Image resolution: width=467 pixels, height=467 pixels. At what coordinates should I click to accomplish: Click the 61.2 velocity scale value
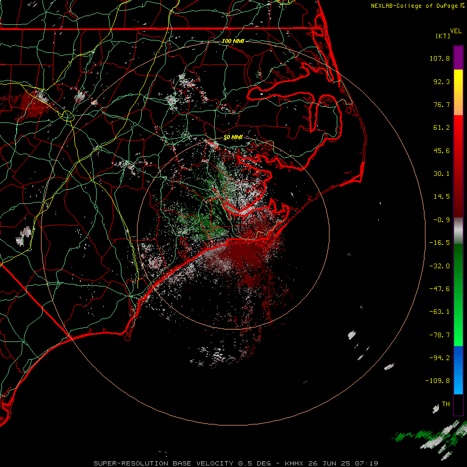(x=442, y=128)
